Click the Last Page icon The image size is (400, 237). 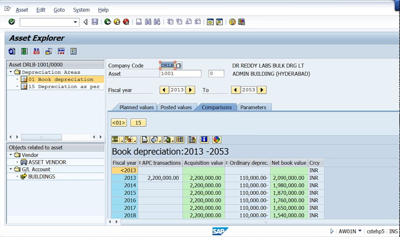[198, 22]
